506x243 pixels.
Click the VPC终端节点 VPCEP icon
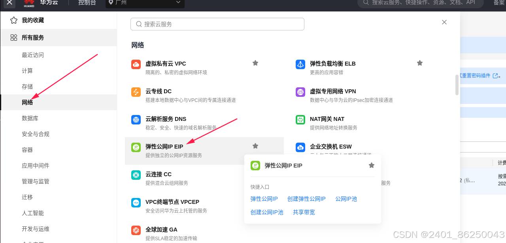pos(136,202)
